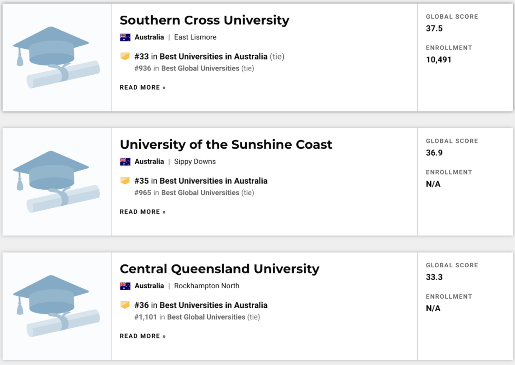
Task: Click Central Queensland University graduation cap image
Action: [56, 306]
